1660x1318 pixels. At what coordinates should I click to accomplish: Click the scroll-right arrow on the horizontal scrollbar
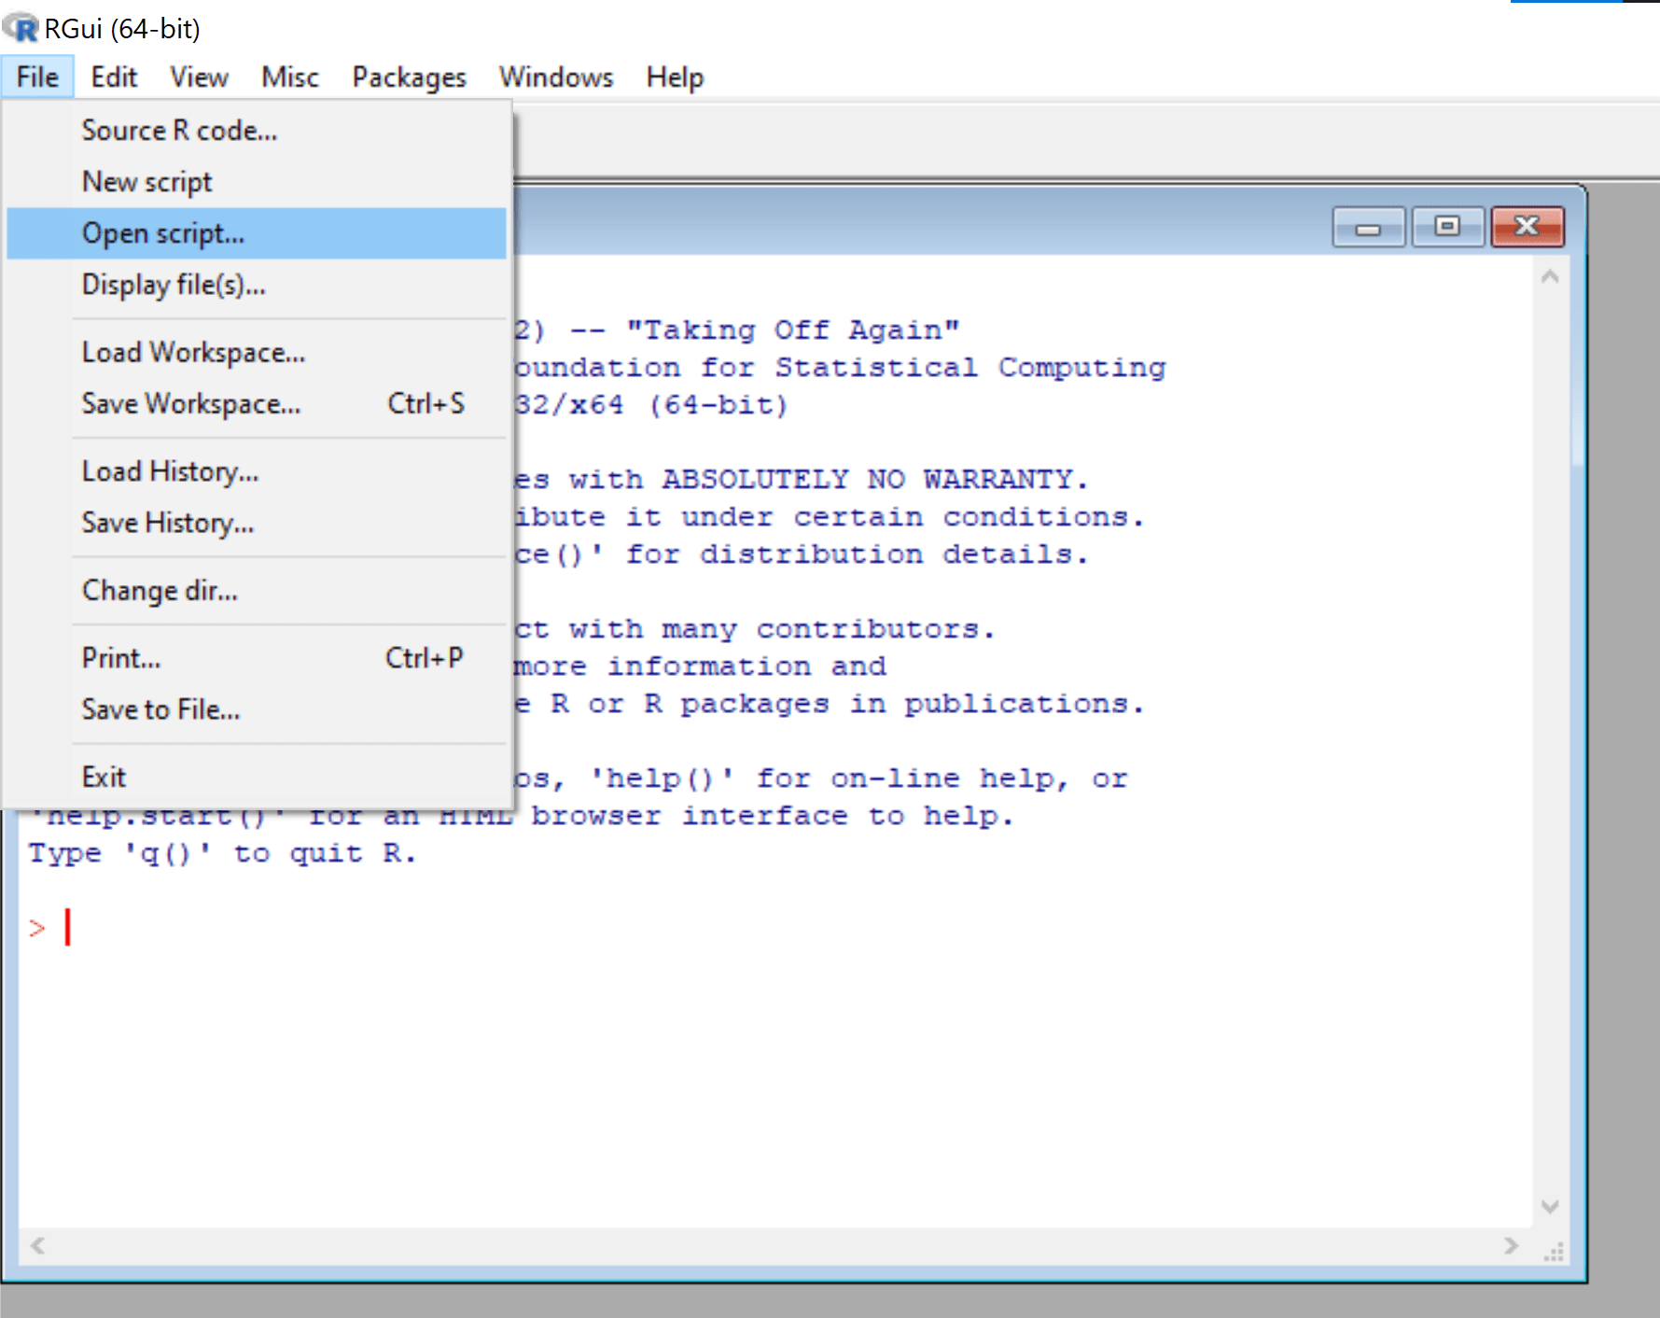tap(1512, 1246)
